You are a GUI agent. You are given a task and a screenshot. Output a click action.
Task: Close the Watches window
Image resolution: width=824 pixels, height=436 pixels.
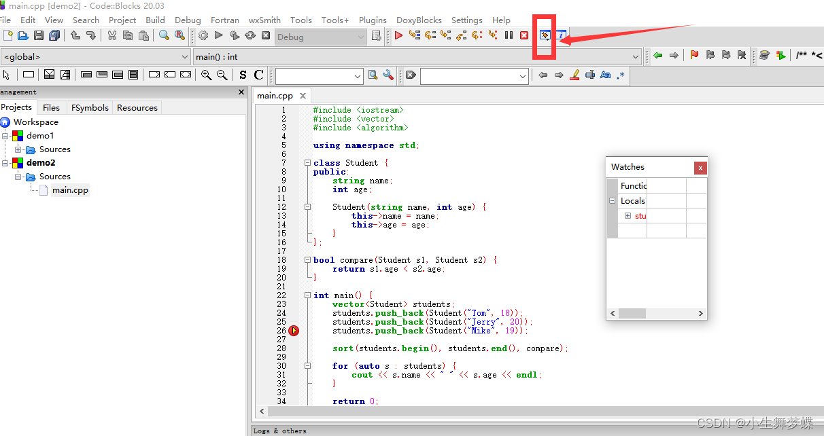700,168
